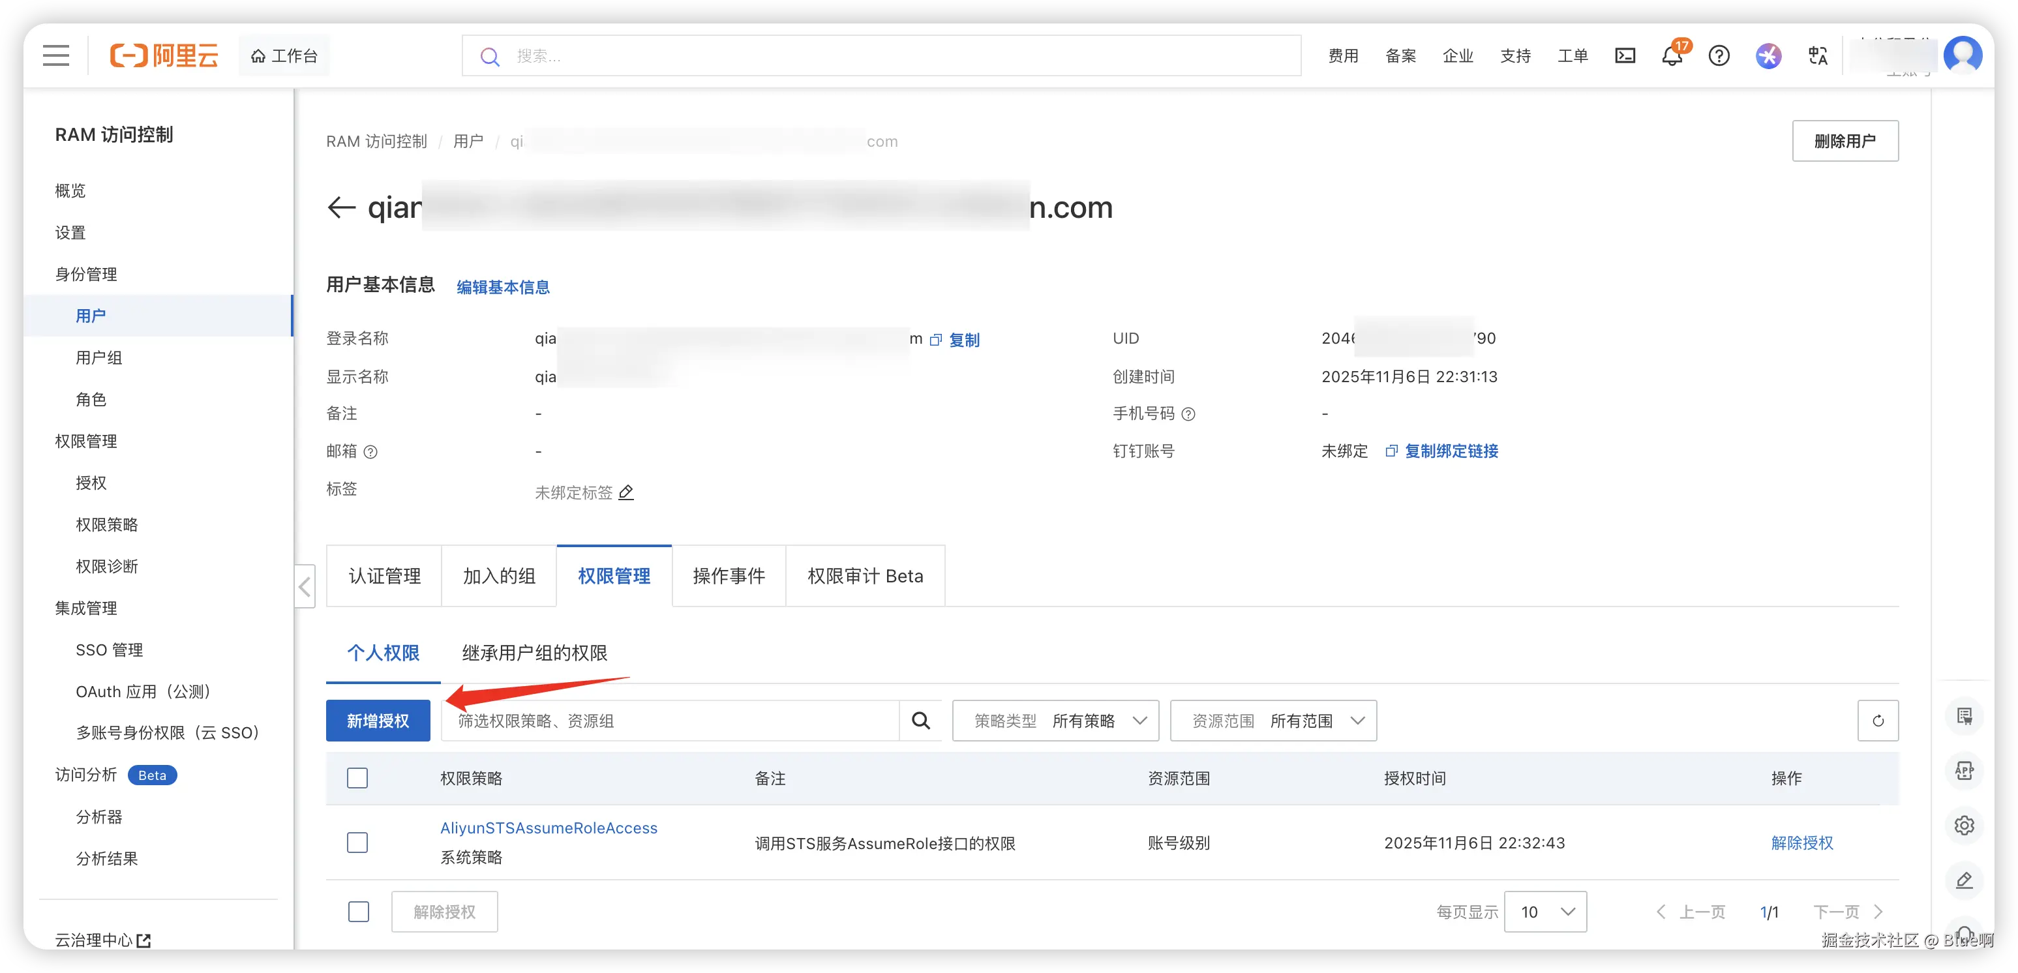Open the AliyunSTSAssumeRoleAccess policy link
Image resolution: width=2018 pixels, height=973 pixels.
pos(549,828)
